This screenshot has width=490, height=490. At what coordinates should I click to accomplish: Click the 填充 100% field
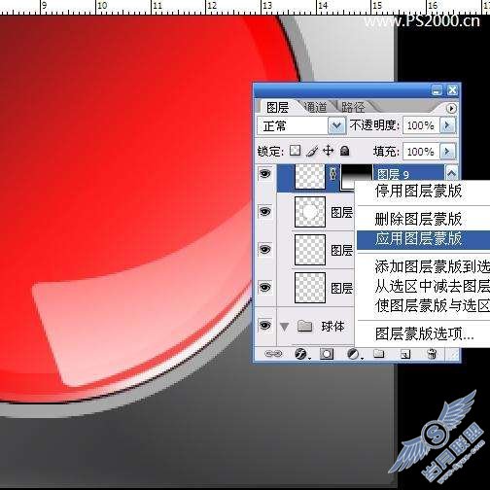(x=421, y=151)
